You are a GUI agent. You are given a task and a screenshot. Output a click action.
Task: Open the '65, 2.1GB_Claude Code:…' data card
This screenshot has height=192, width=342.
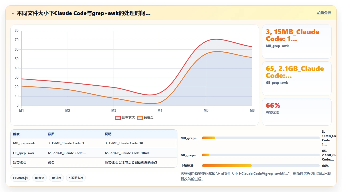coord(297,78)
